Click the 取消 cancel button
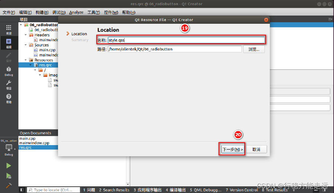The image size is (334, 193). (256, 150)
